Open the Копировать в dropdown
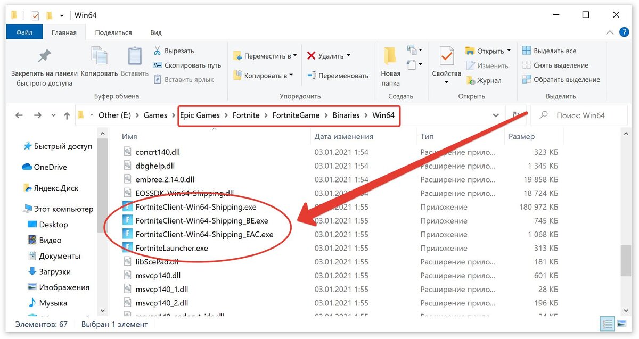Image resolution: width=639 pixels, height=339 pixels. coord(263,76)
